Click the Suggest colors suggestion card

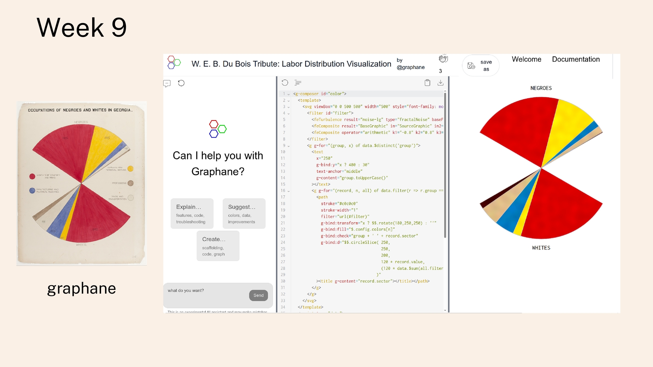(244, 214)
